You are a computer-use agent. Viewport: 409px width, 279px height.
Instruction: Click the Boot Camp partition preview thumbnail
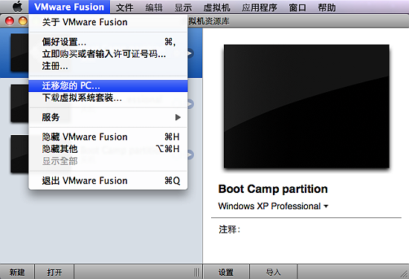click(x=306, y=106)
